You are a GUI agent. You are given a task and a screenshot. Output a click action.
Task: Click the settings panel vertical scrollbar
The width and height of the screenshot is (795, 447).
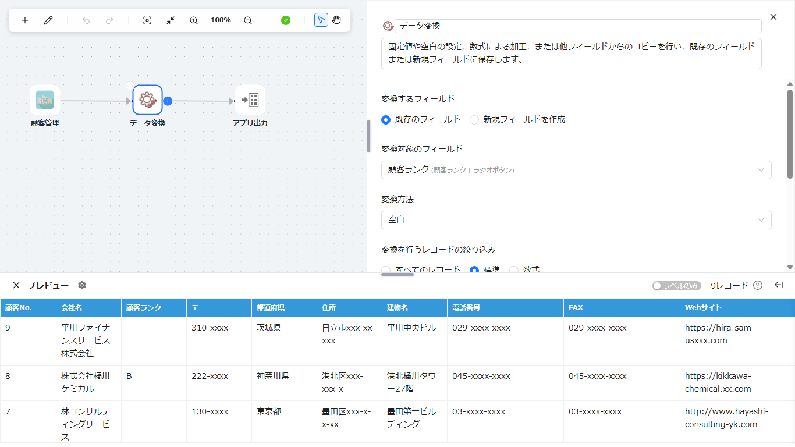[790, 134]
